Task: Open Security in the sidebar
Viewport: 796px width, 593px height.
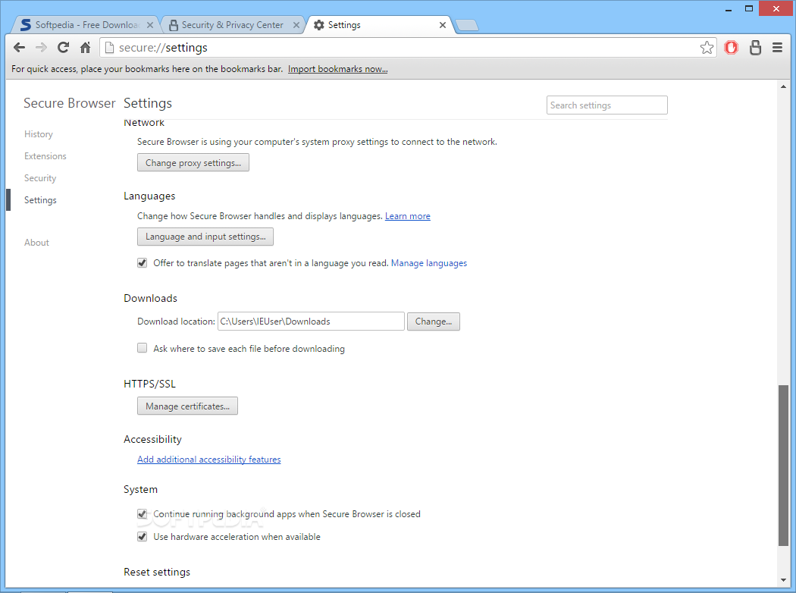Action: coord(40,178)
